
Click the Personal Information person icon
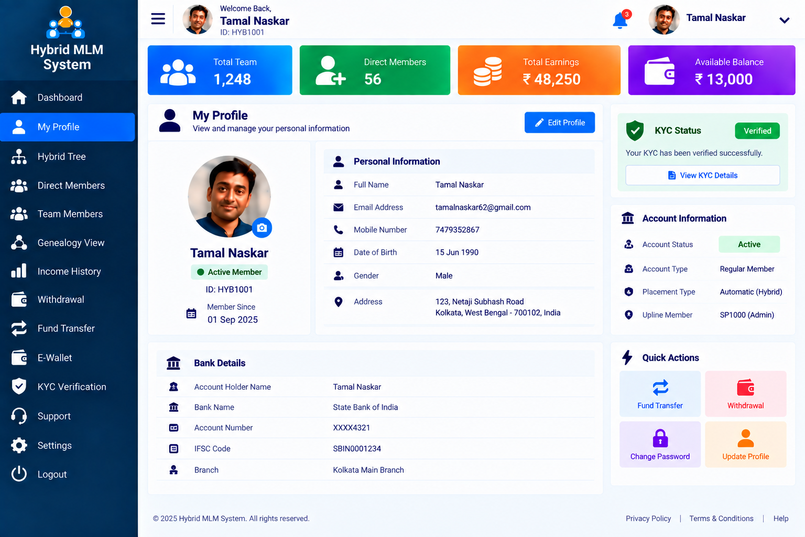click(339, 162)
